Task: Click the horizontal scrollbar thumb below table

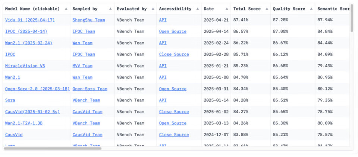Action: click(x=52, y=148)
